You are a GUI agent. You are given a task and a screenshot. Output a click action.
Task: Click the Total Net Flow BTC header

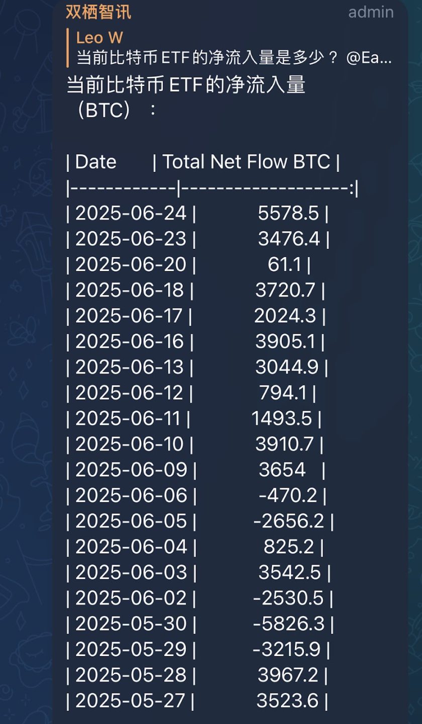tap(246, 162)
